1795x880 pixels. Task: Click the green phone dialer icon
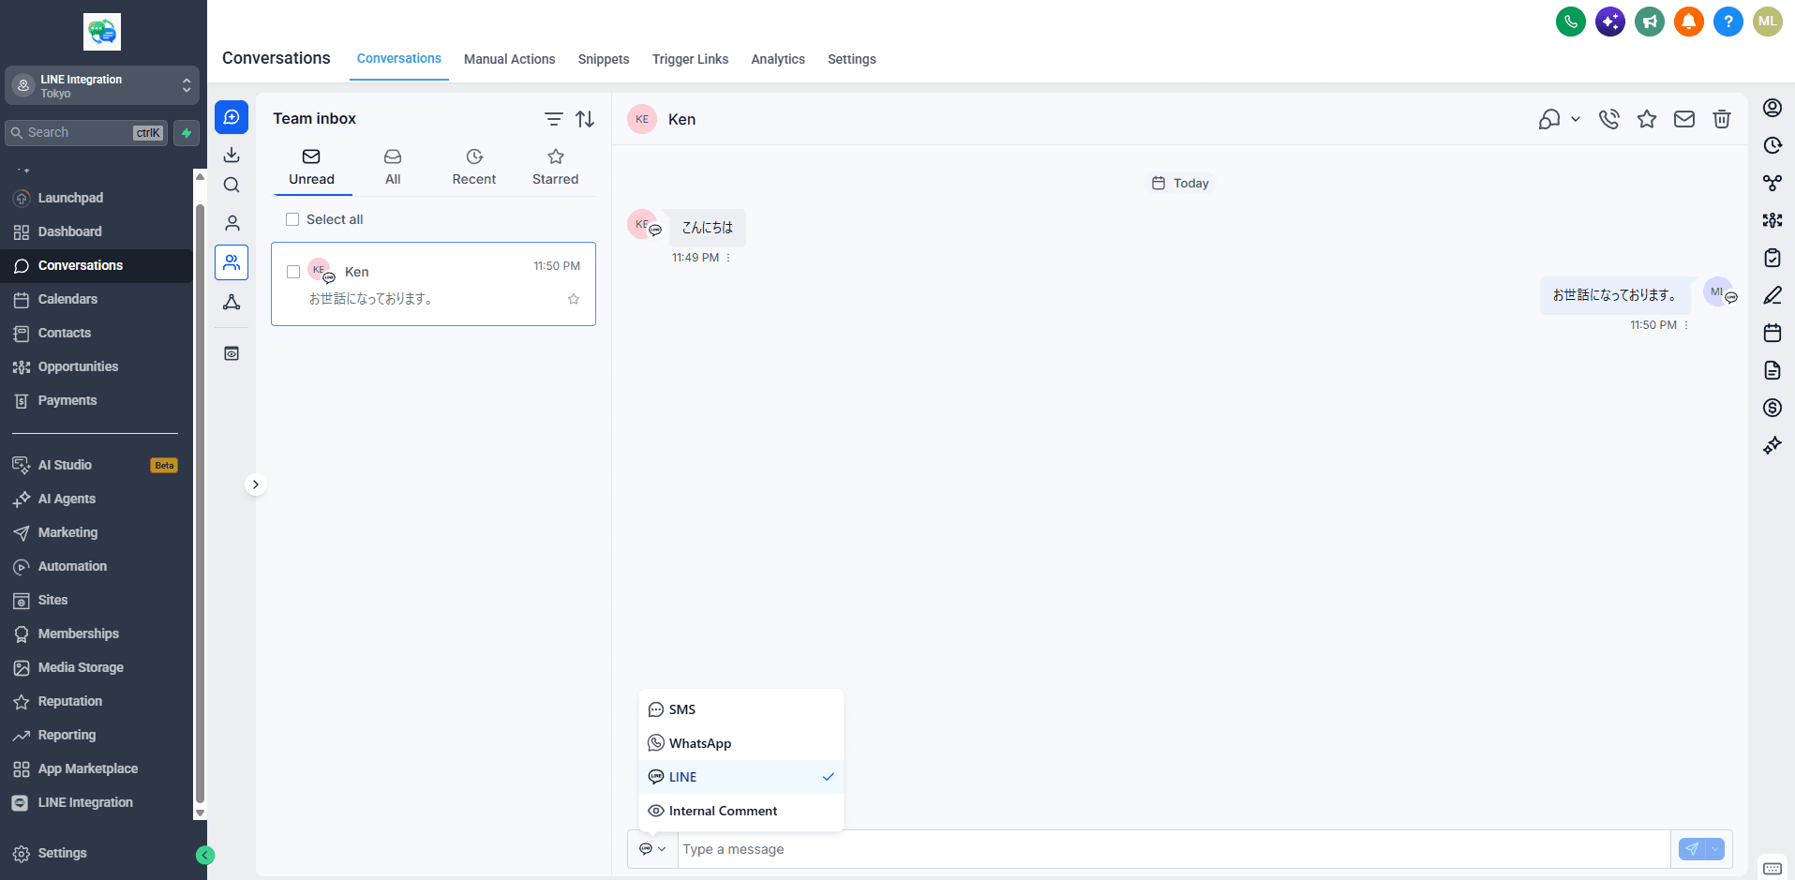click(1571, 22)
